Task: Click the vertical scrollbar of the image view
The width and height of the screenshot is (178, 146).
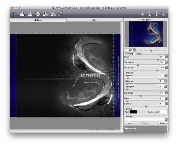Action: click(x=122, y=76)
